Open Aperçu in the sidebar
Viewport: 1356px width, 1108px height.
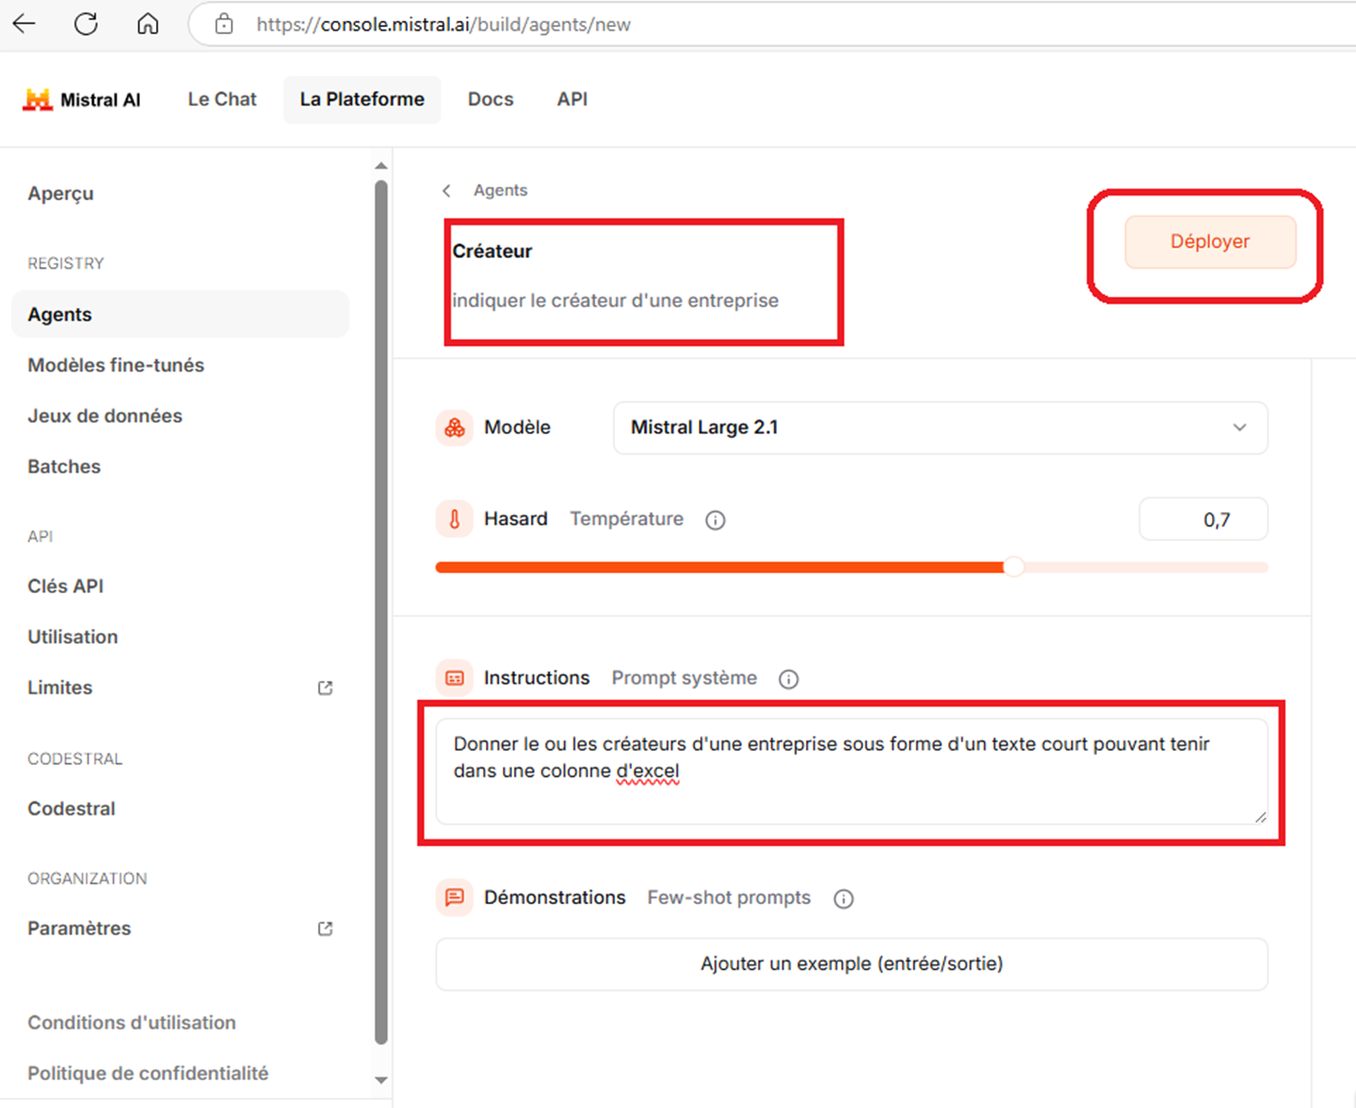pyautogui.click(x=60, y=194)
